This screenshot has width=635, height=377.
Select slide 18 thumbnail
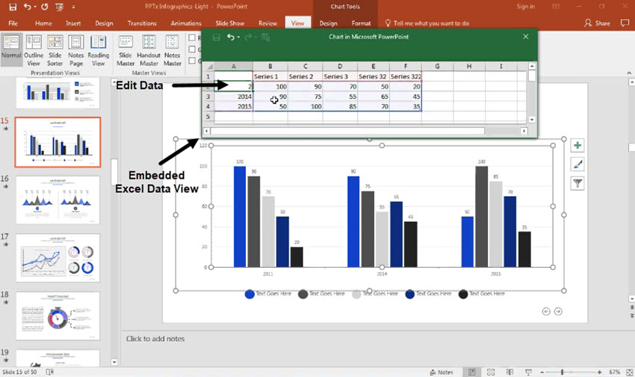(x=58, y=316)
